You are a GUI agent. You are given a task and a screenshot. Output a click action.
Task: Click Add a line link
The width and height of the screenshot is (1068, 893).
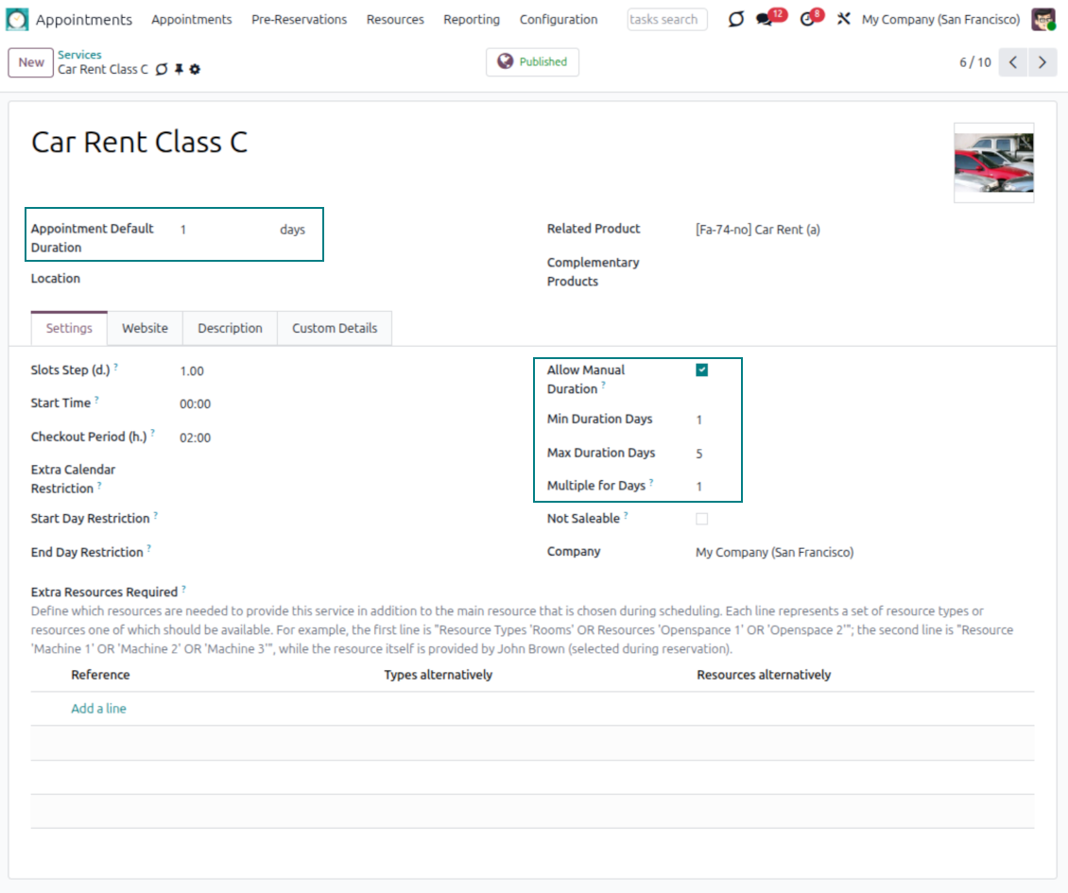pyautogui.click(x=98, y=709)
